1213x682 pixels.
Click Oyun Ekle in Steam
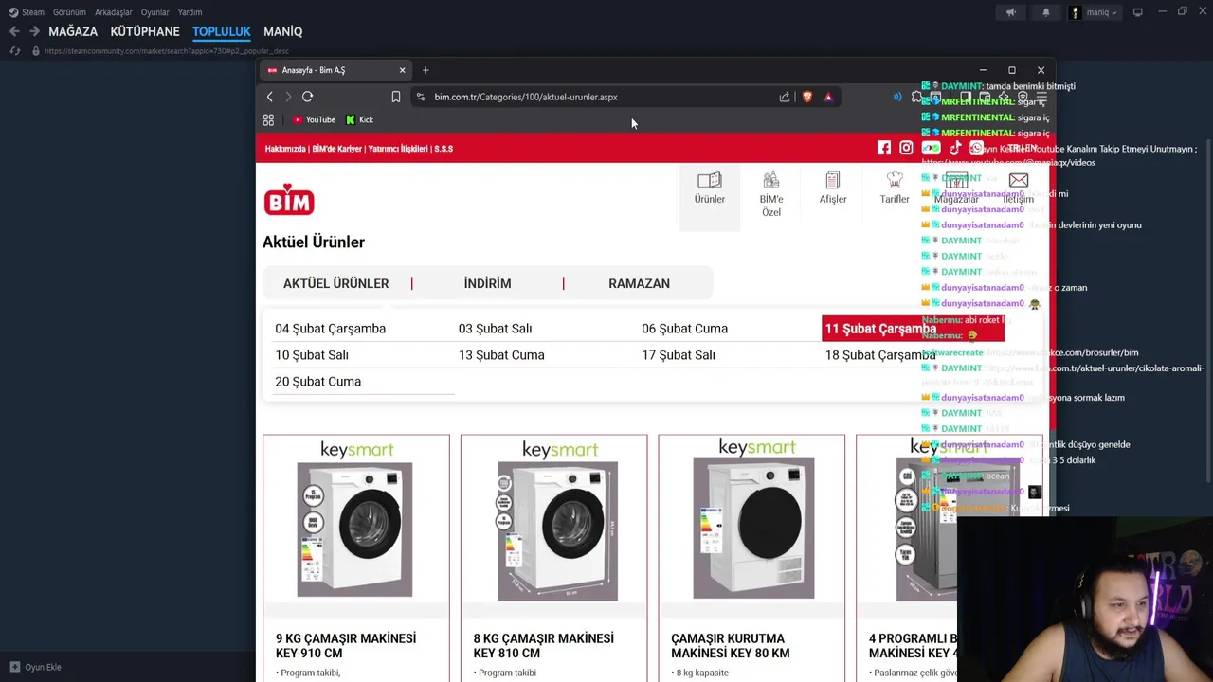[35, 667]
